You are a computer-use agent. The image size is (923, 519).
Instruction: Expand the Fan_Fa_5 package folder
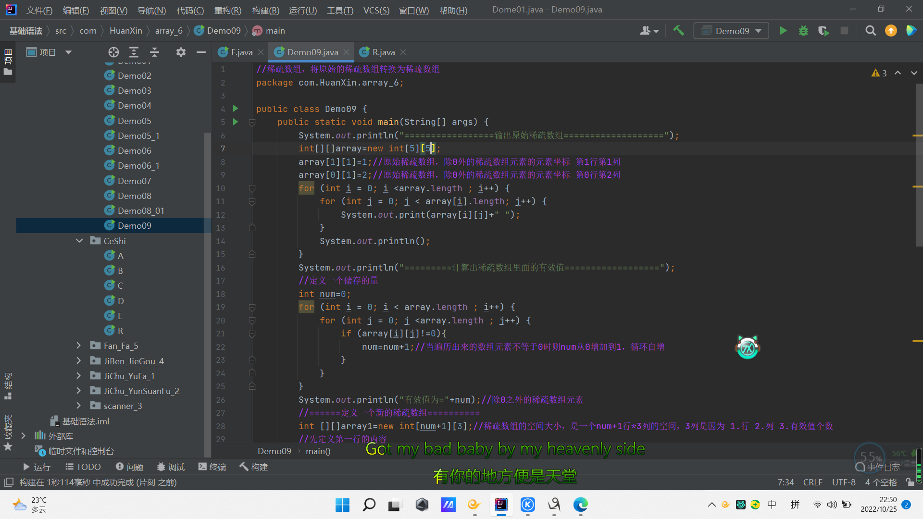78,346
